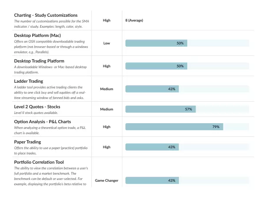Select the "High" label for Paper Trading
Viewport: 265px width, 198px height.
[106, 147]
